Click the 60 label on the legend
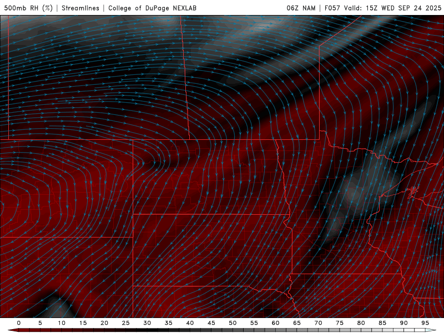 coord(275,323)
